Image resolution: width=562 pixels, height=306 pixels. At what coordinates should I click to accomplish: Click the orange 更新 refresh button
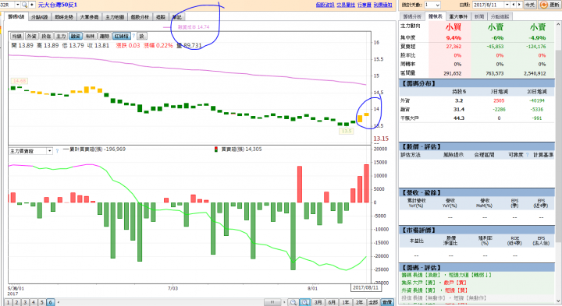coord(549,5)
